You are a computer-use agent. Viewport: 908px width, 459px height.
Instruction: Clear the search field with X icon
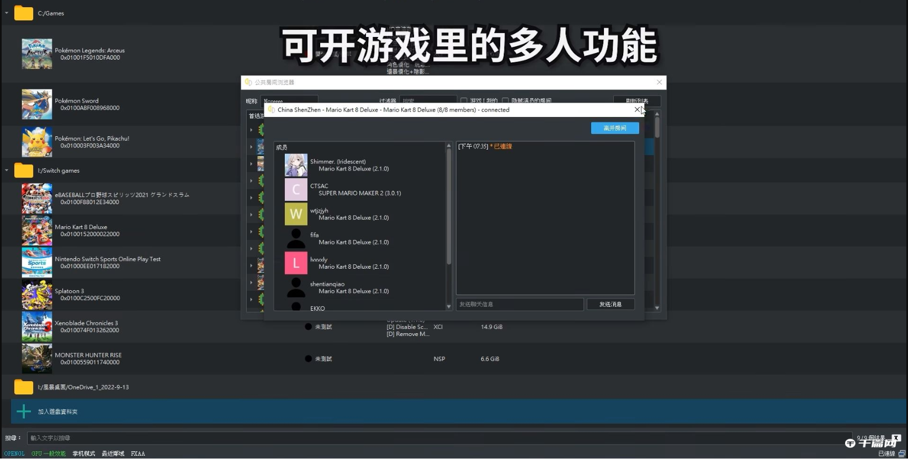point(896,438)
